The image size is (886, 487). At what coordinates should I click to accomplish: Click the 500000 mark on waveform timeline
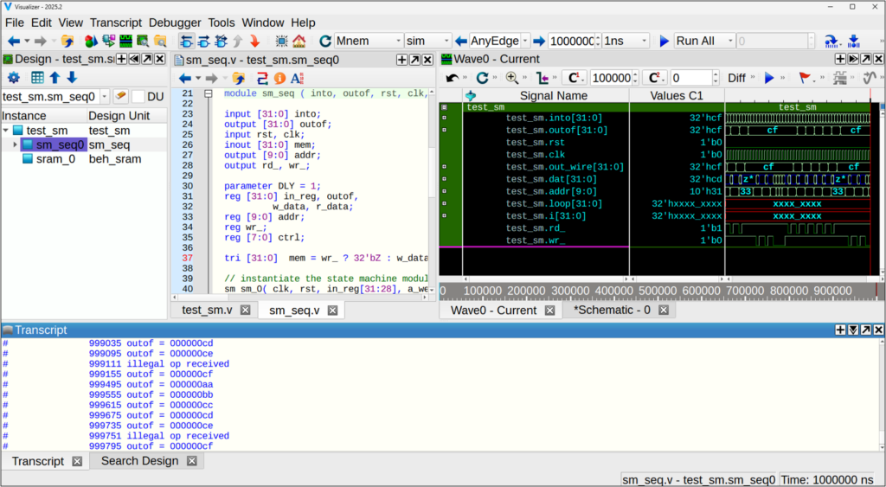click(x=658, y=291)
